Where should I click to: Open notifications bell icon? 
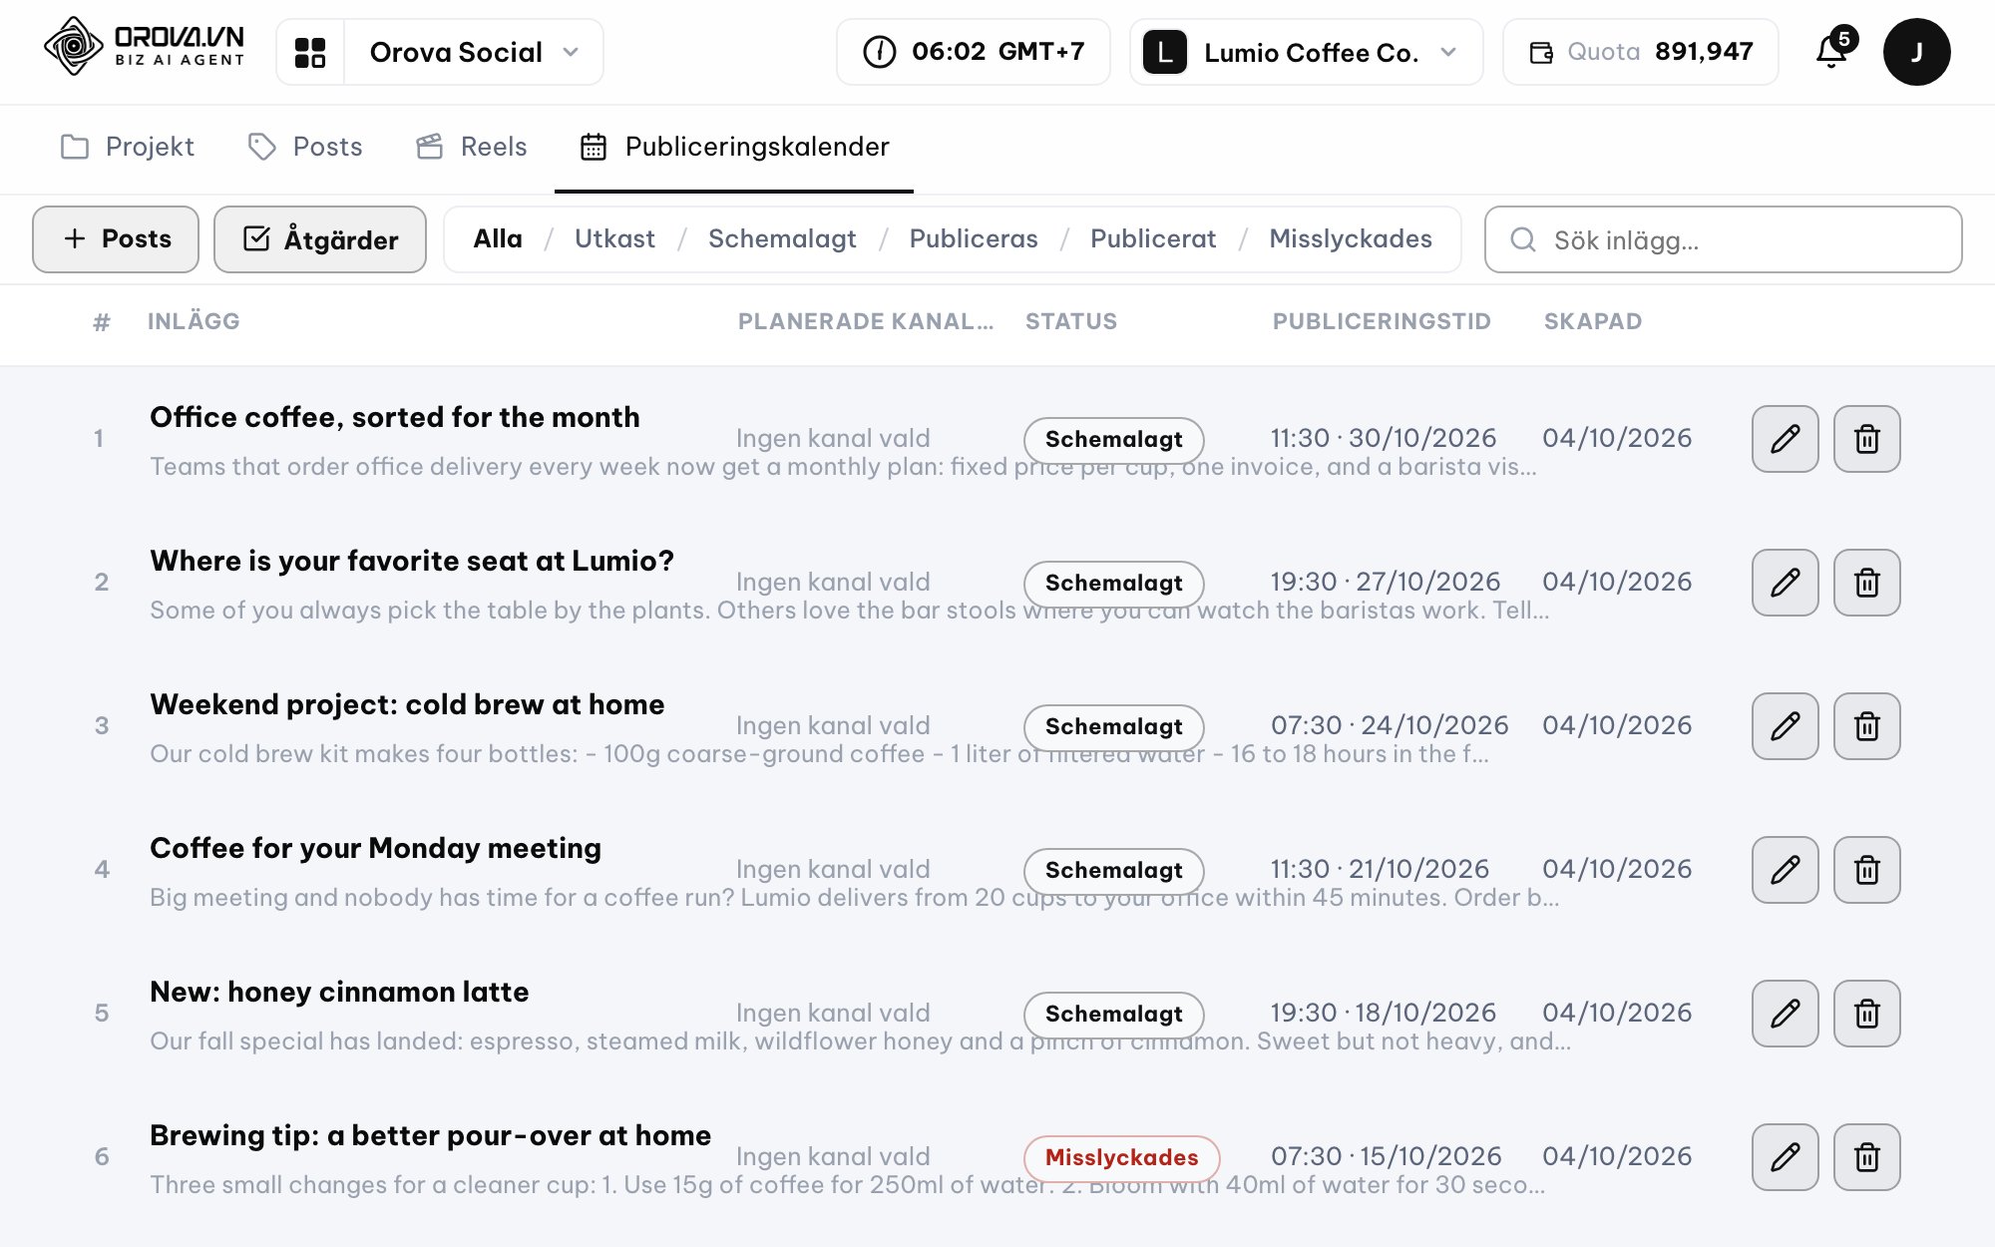coord(1831,51)
